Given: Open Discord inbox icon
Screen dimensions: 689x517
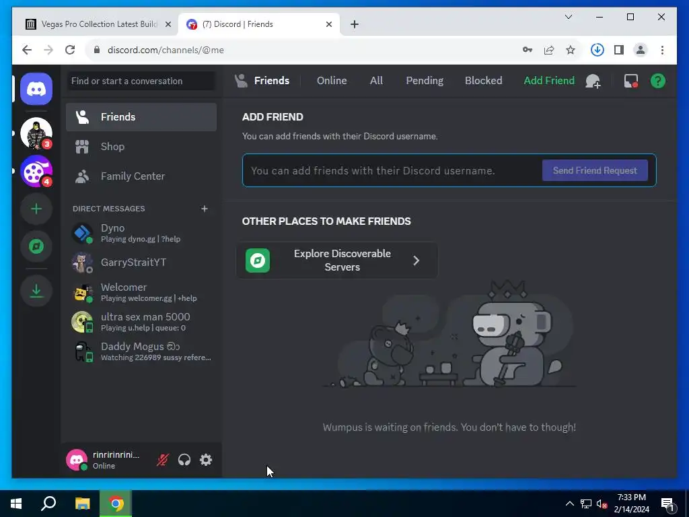Looking at the screenshot, I should tap(631, 81).
